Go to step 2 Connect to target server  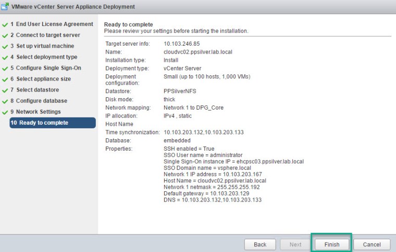pos(45,35)
